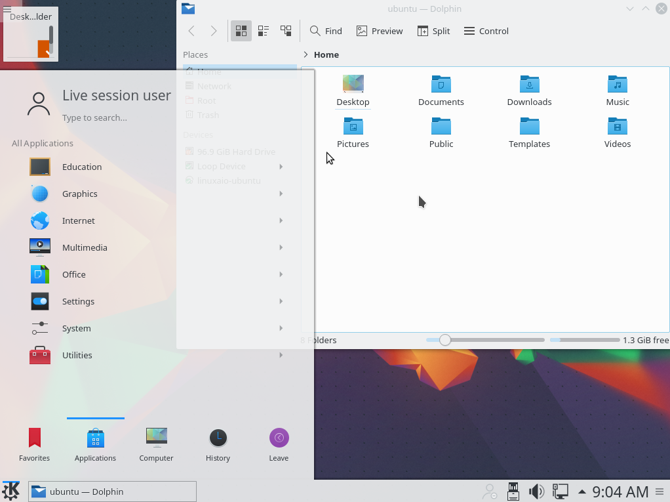Open the Music folder icon
This screenshot has height=502, width=670.
[x=617, y=84]
